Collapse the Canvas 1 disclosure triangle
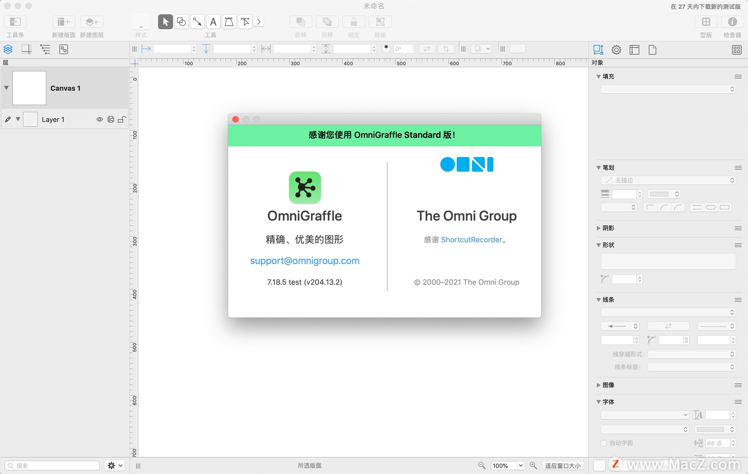 (6, 88)
